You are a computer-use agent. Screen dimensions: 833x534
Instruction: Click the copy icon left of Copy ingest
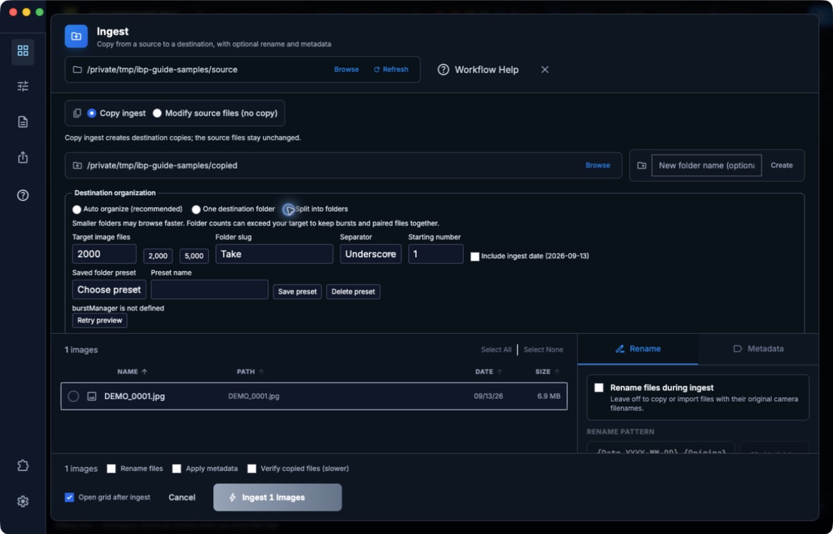click(x=77, y=113)
